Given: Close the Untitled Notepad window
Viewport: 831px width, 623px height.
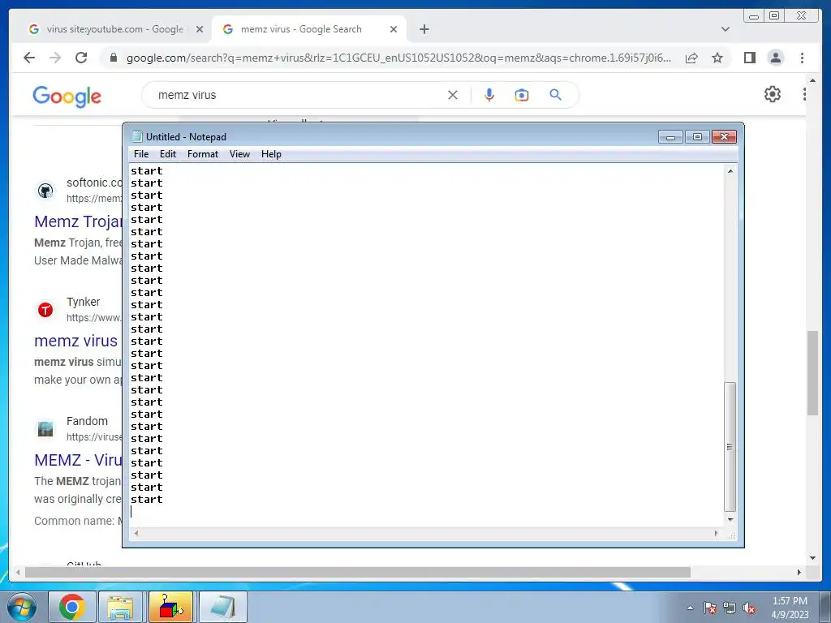Looking at the screenshot, I should coord(724,137).
